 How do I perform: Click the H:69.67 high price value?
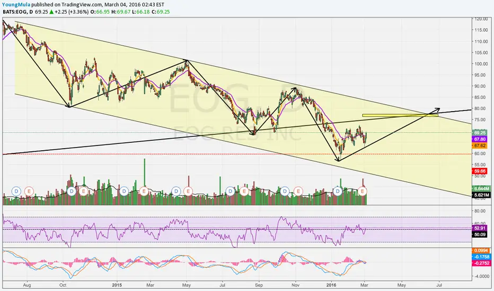121,12
